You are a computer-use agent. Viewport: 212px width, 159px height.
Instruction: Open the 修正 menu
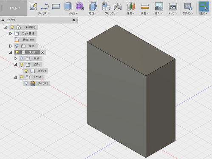93,13
